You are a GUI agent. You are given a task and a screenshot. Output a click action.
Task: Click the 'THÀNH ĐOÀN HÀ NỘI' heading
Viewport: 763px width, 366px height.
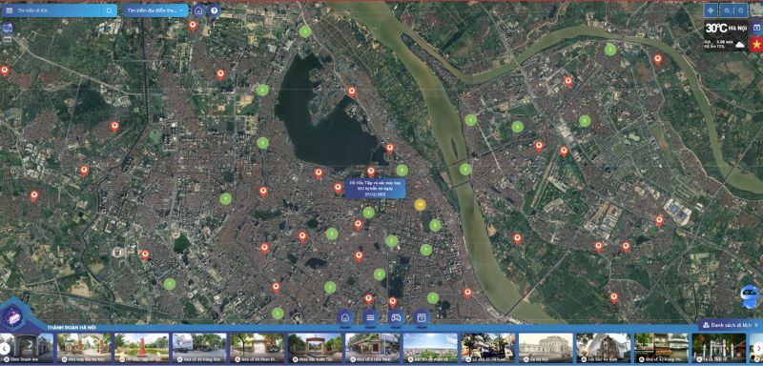pos(72,328)
